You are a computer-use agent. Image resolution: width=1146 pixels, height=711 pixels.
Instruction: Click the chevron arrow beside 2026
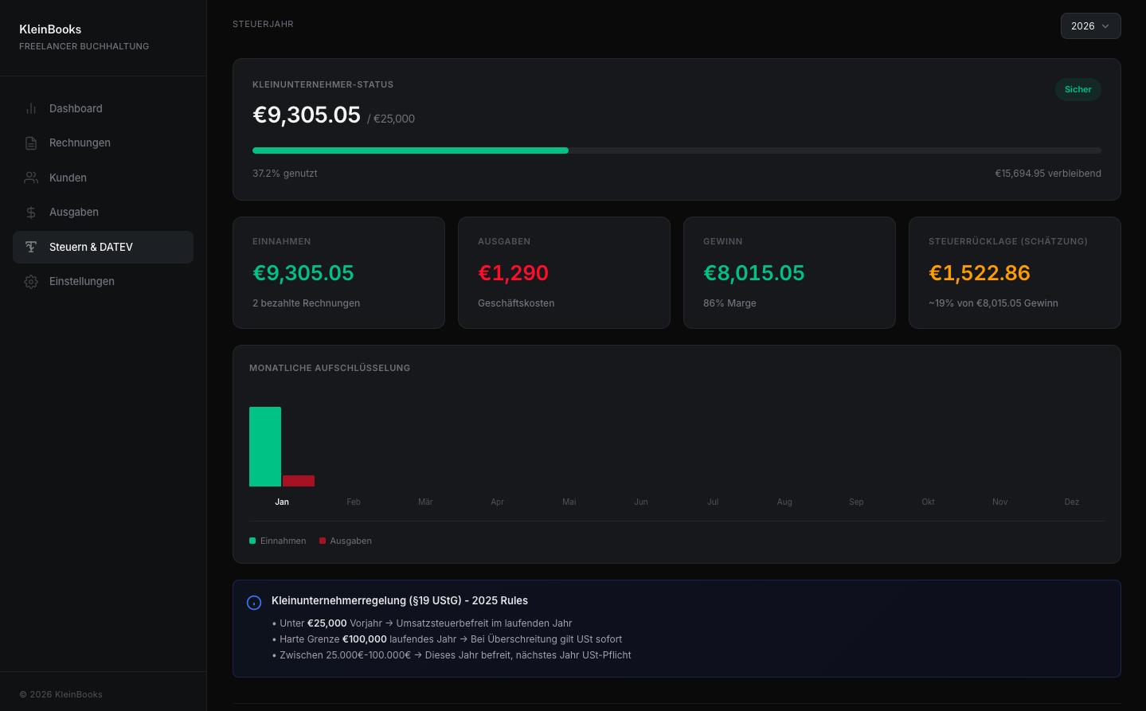point(1105,26)
